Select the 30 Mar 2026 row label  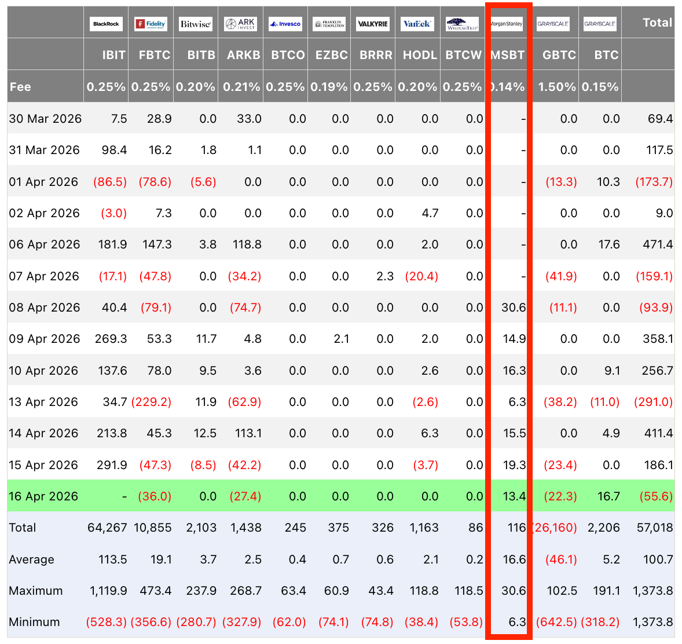coord(45,118)
